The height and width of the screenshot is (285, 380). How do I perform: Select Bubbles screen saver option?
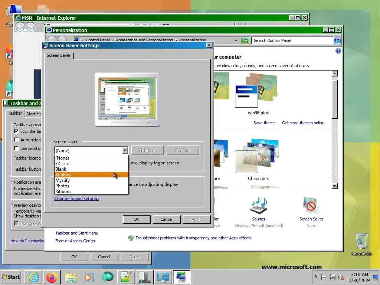[x=91, y=175]
